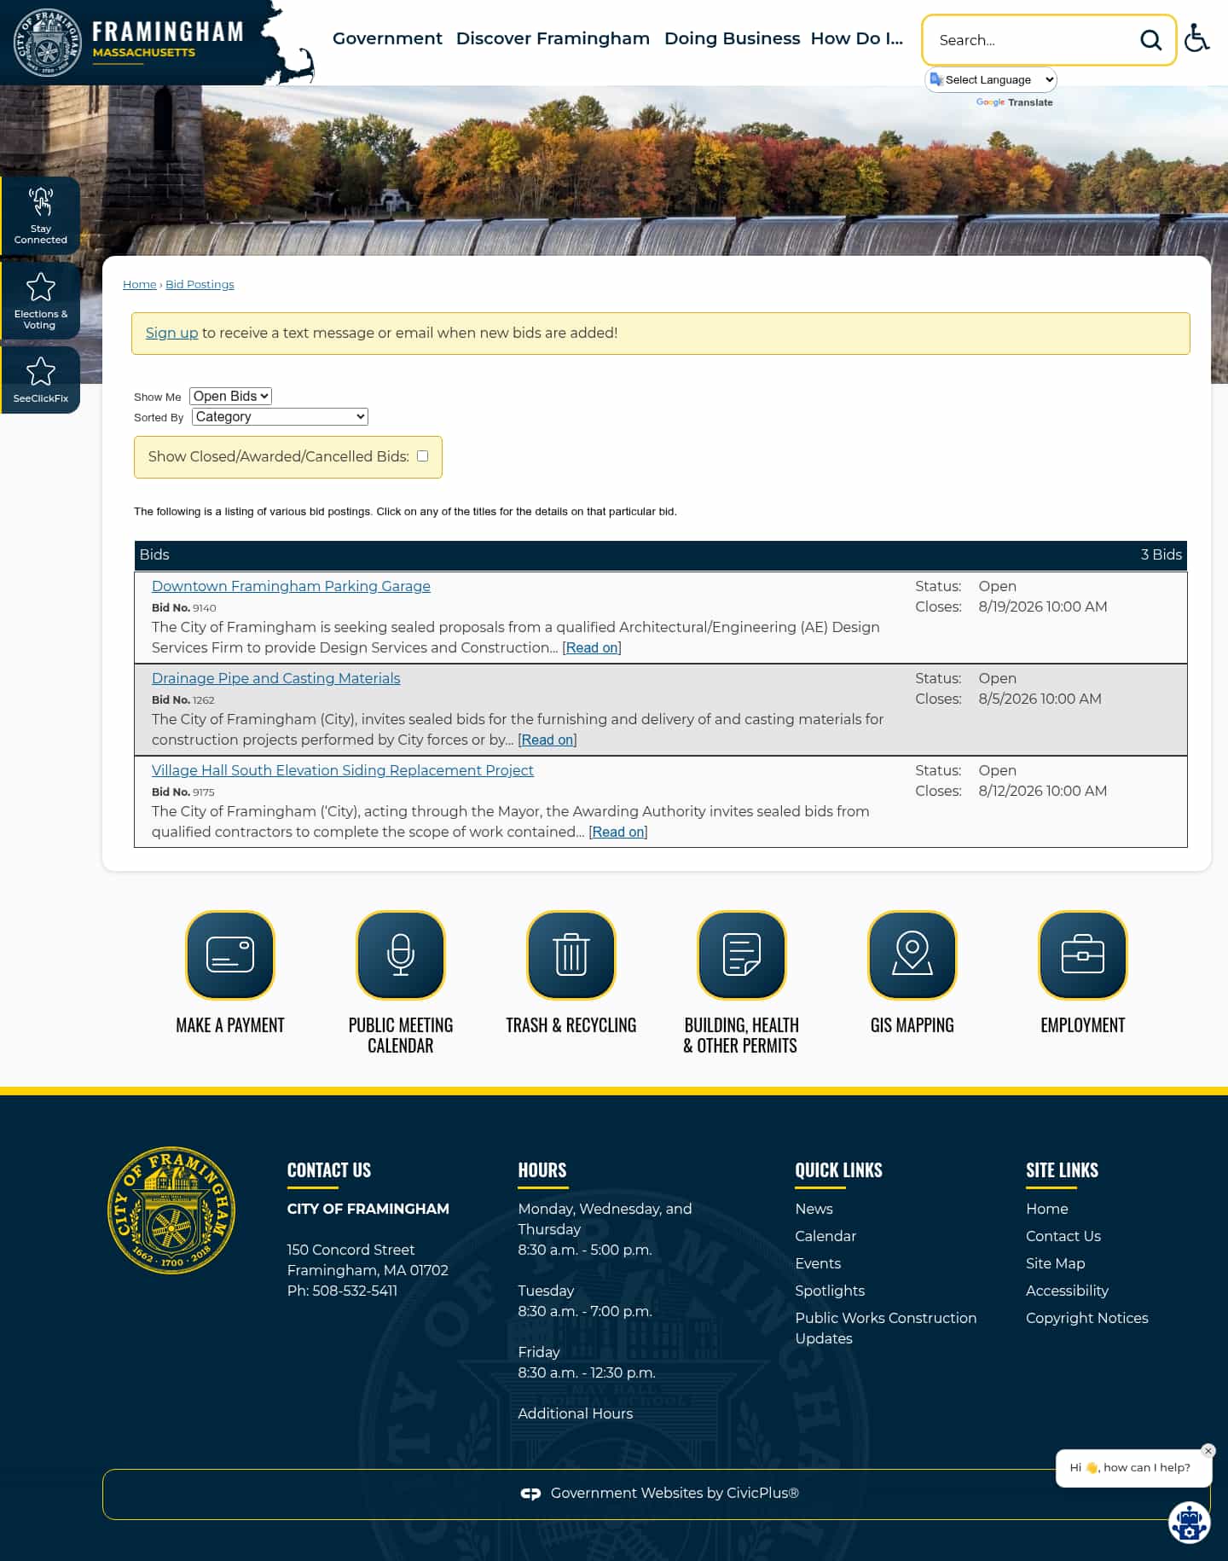This screenshot has width=1228, height=1561.
Task: Open the How Do I... menu
Action: pyautogui.click(x=856, y=38)
